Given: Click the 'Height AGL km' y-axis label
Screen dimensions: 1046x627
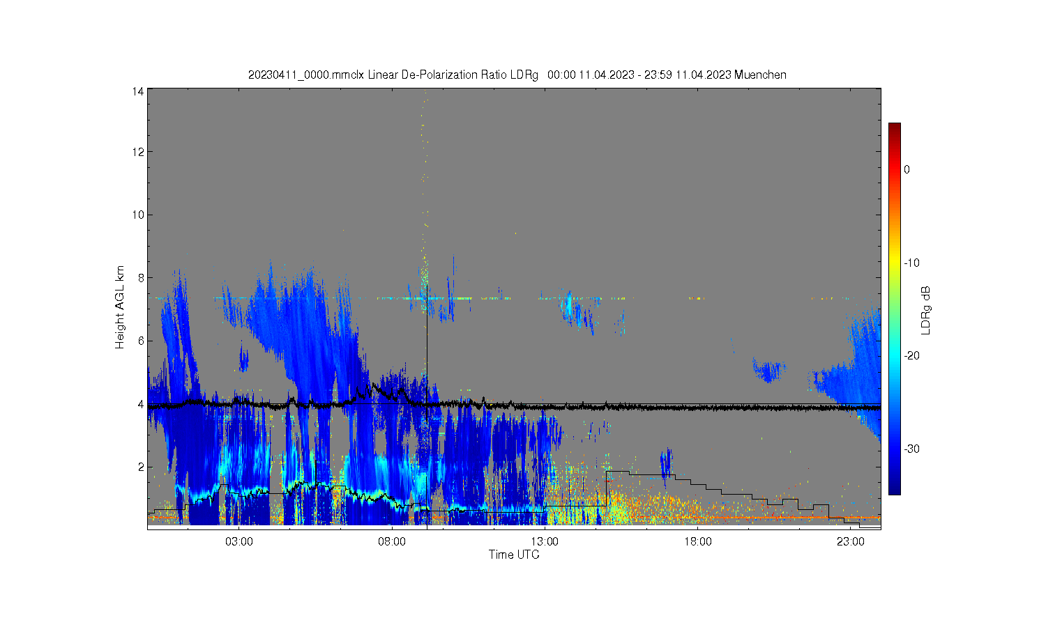Looking at the screenshot, I should coord(120,307).
